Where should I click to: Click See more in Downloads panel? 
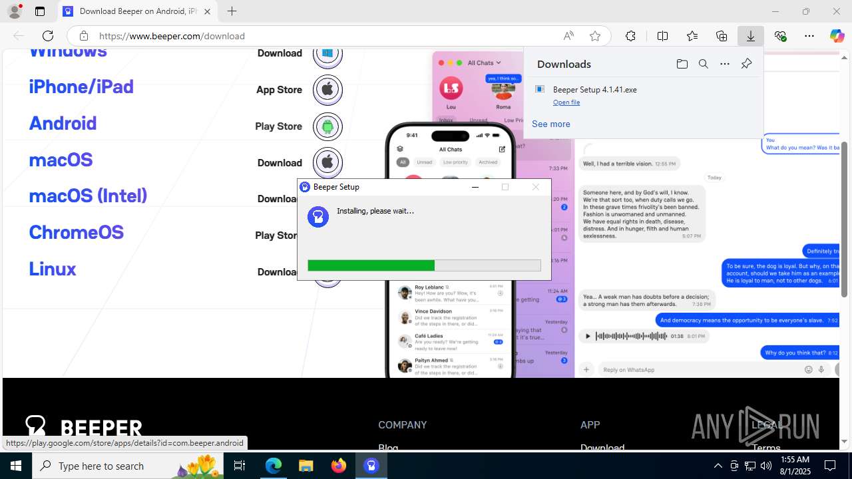click(551, 124)
